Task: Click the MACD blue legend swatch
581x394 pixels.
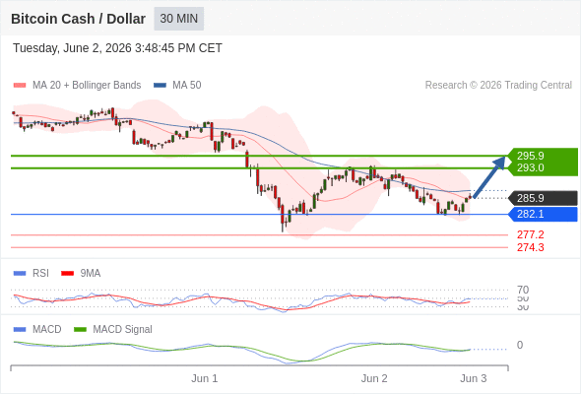Action: pos(20,330)
